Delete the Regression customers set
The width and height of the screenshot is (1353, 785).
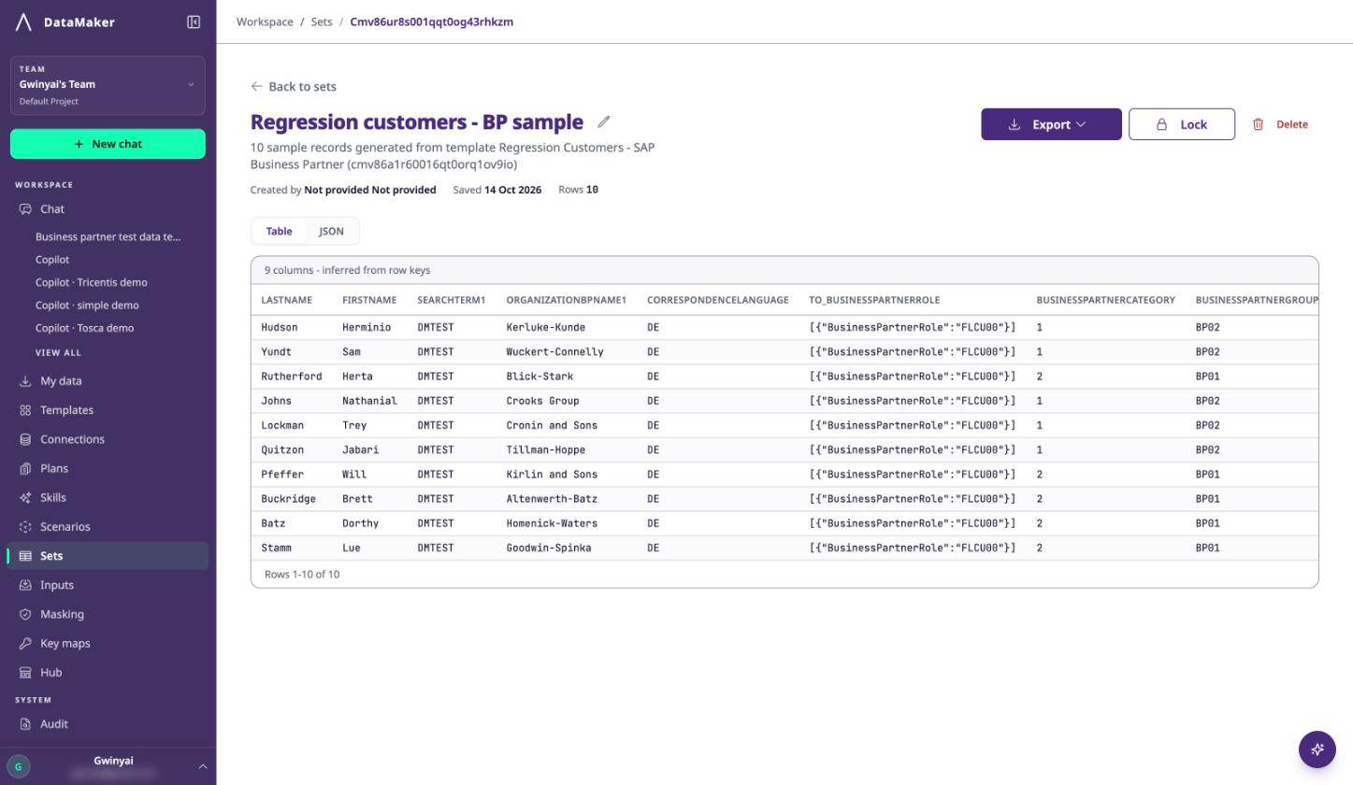click(x=1280, y=124)
